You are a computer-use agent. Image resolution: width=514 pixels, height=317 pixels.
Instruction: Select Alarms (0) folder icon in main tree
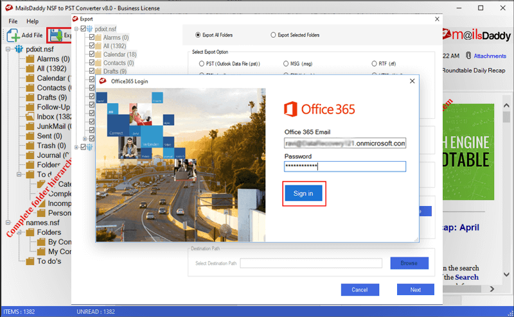click(30, 59)
